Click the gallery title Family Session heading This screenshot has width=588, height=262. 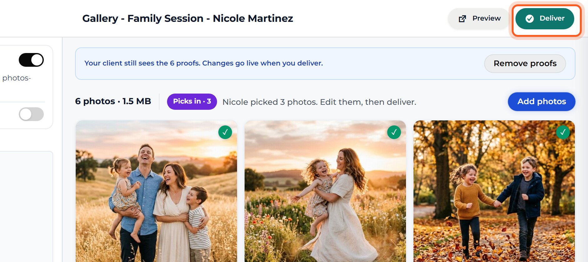[x=188, y=18]
